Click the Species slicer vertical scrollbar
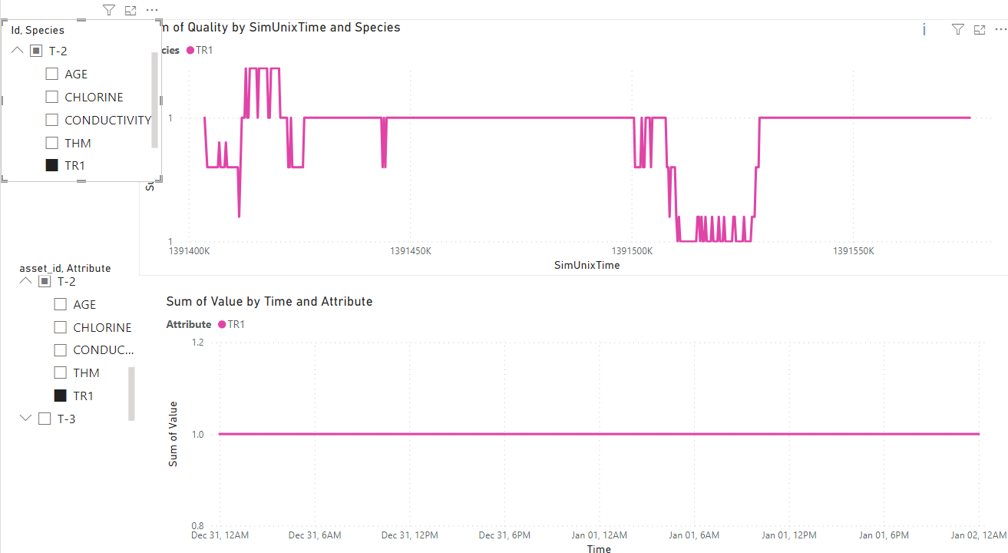The height and width of the screenshot is (553, 1008). [155, 100]
